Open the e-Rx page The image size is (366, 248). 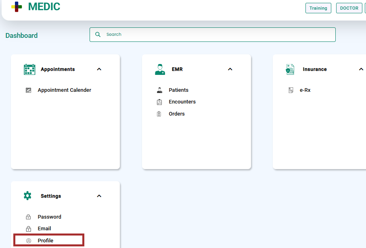305,90
